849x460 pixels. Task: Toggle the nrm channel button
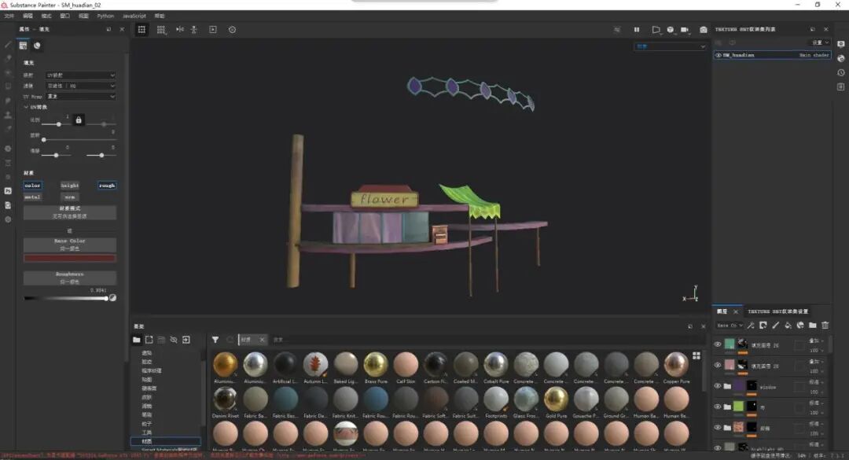[x=70, y=197]
